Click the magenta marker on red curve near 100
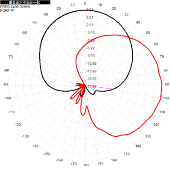 click(161, 96)
